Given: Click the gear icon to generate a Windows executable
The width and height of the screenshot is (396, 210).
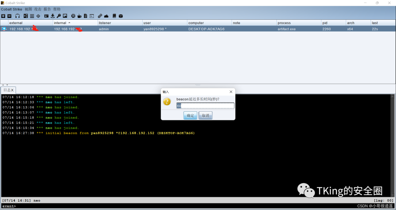Looking at the screenshot, I should tap(73, 16).
